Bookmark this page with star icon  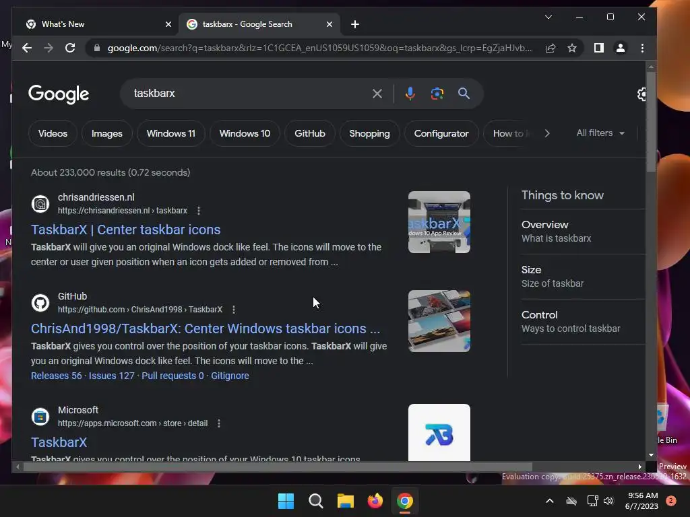(x=571, y=48)
